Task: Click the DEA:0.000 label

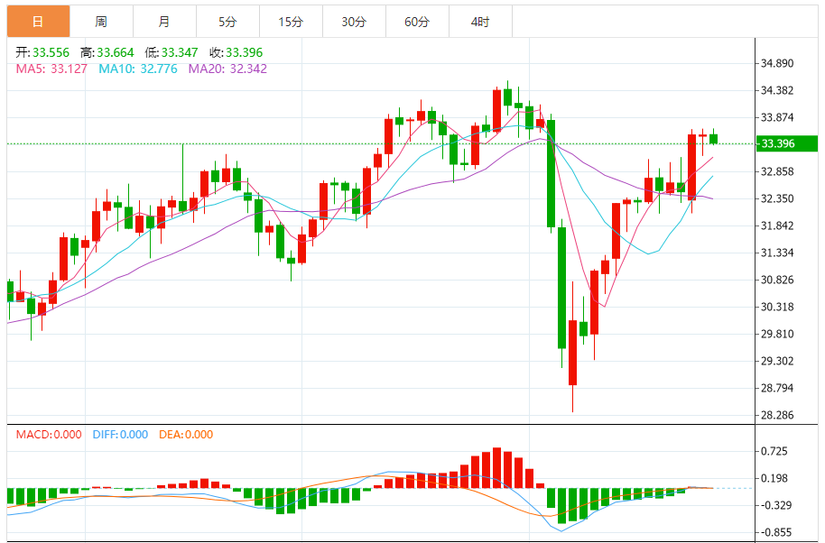Action: click(186, 435)
